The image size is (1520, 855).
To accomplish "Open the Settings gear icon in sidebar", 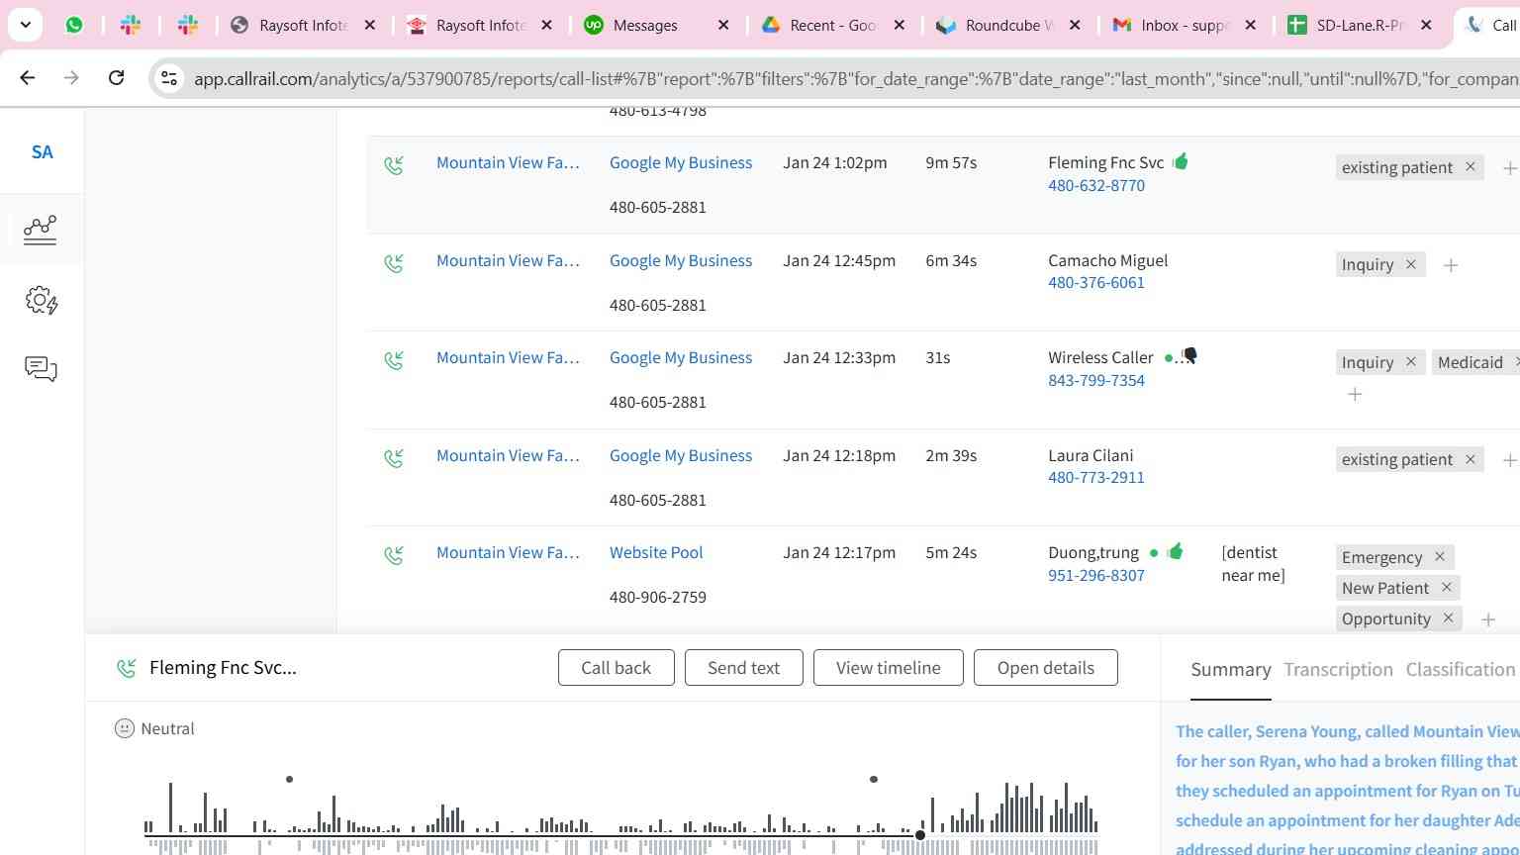I will (x=41, y=300).
